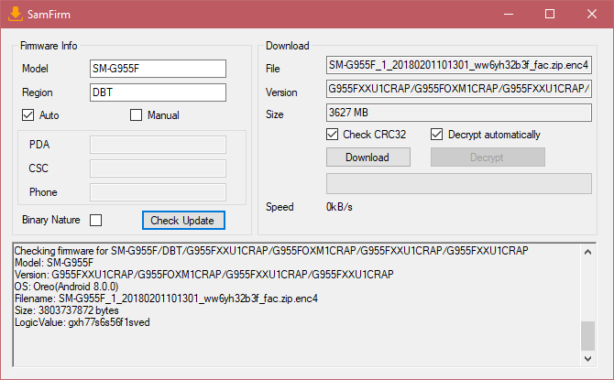The width and height of the screenshot is (614, 380).
Task: Select the Version field text
Action: pos(458,89)
